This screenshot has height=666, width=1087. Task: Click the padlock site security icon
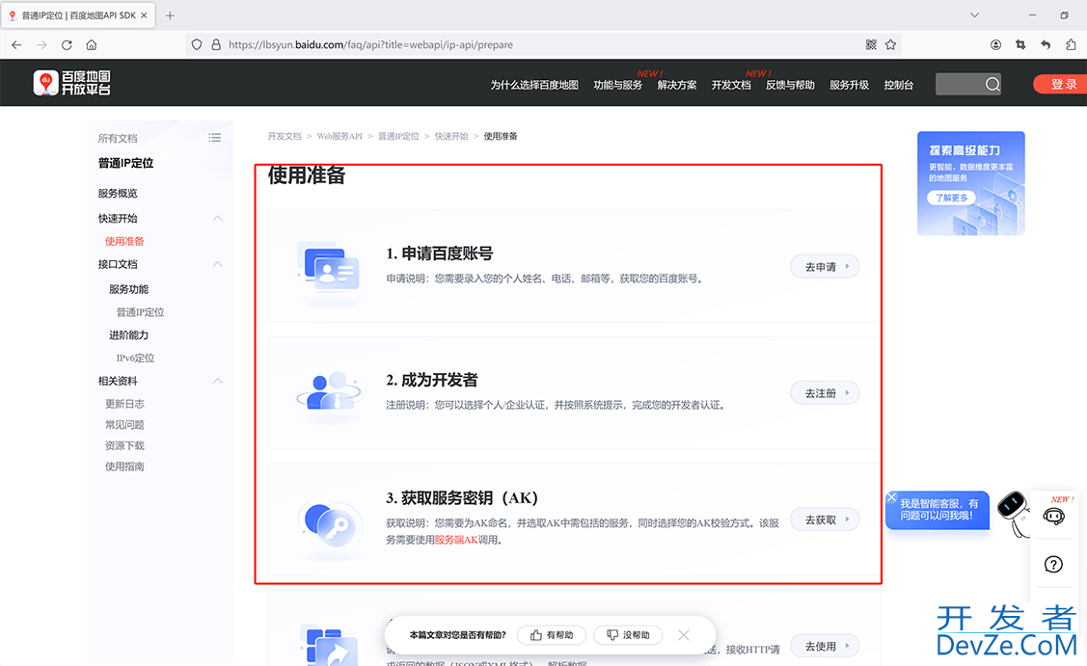point(216,45)
